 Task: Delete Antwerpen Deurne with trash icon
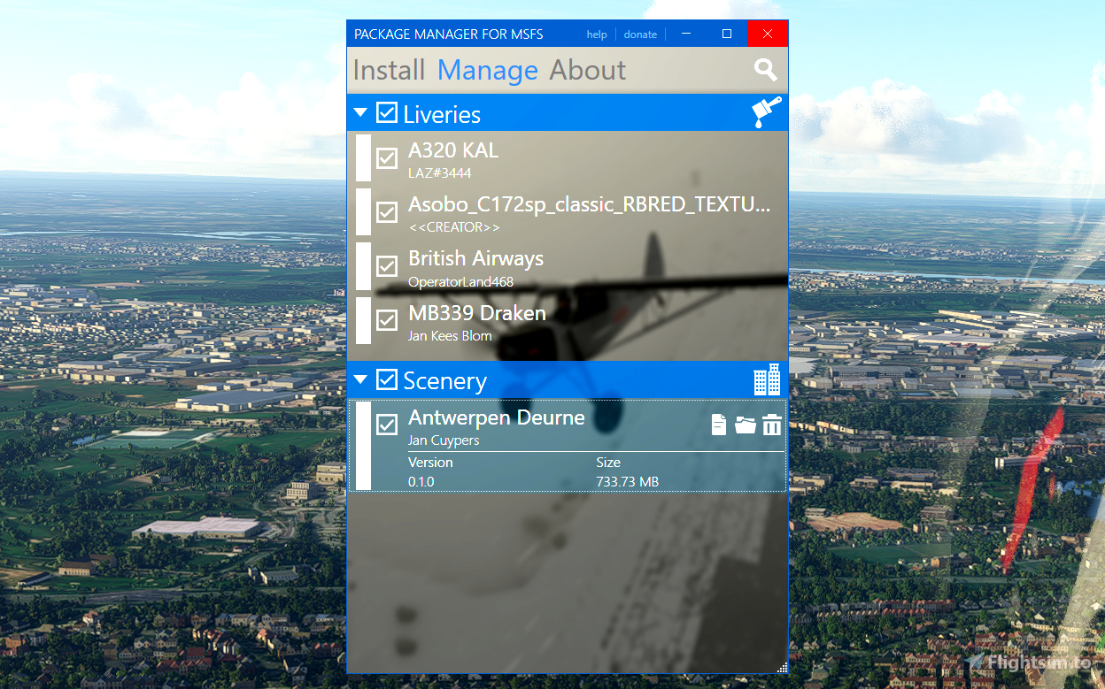pos(772,425)
